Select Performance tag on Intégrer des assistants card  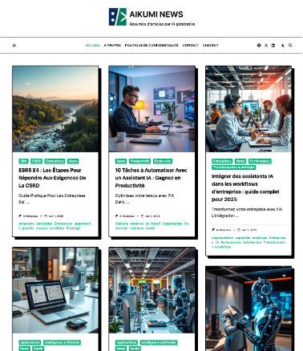click(260, 161)
